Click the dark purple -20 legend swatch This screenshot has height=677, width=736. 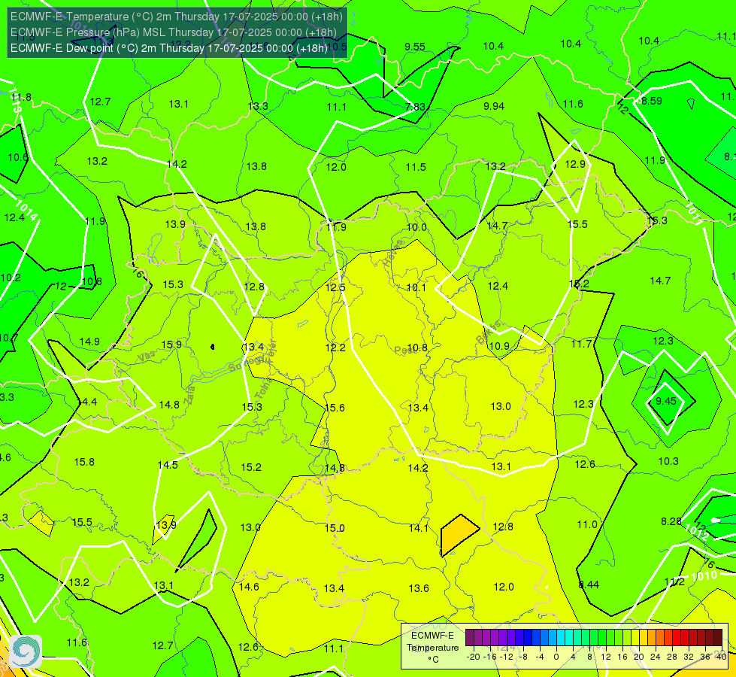click(x=469, y=638)
